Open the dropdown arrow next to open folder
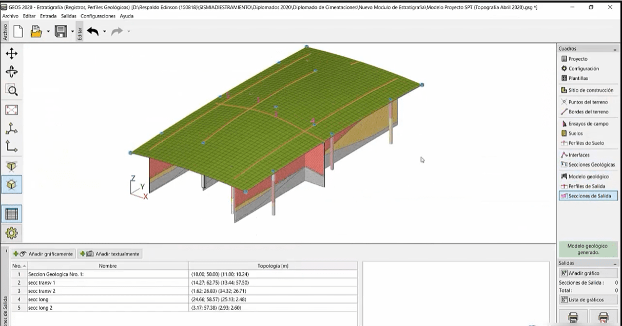This screenshot has height=326, width=622. [x=48, y=32]
